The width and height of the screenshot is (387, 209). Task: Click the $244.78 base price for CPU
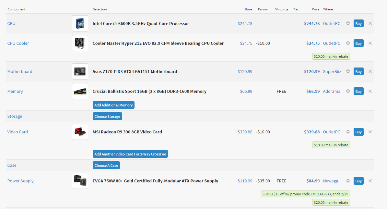[245, 23]
